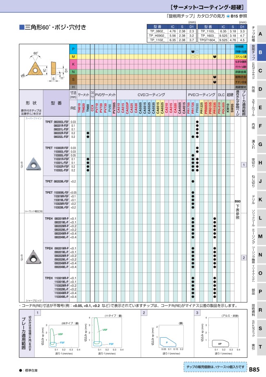Select the red K material class cell

coord(73,64)
